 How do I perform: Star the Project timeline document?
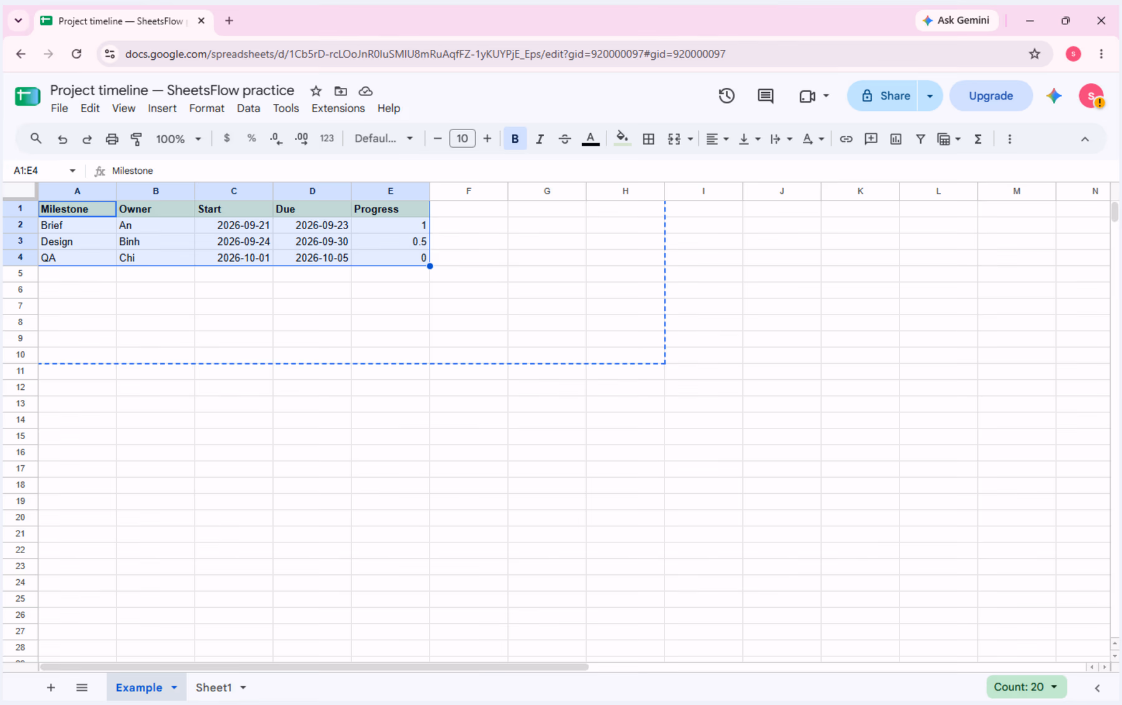tap(316, 91)
